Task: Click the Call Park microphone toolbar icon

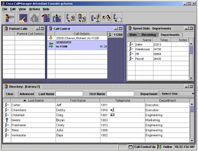Action: tap(95, 18)
